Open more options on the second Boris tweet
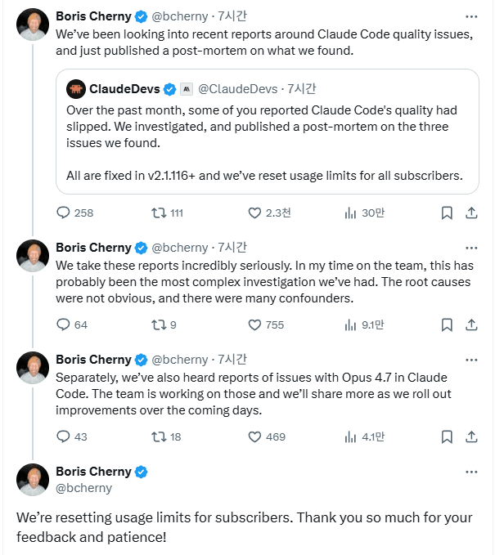Viewport: 495px width, 555px height. 471,248
